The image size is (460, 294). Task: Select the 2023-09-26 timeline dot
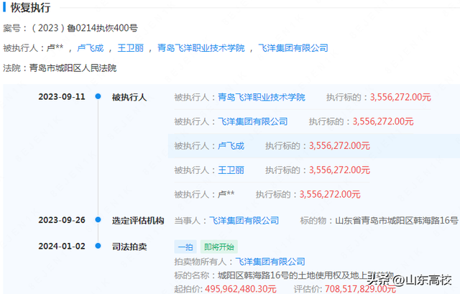point(98,219)
